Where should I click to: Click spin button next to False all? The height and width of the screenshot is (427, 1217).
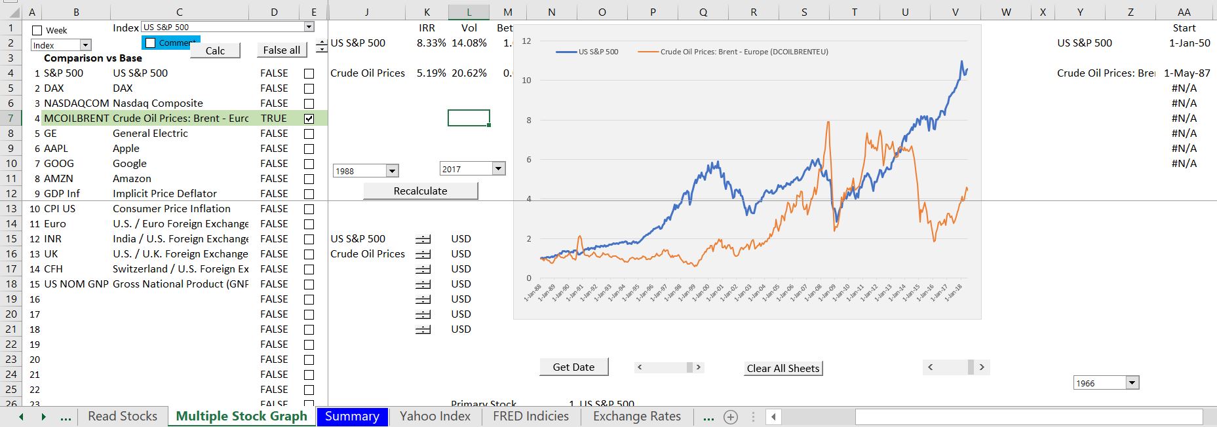pos(321,46)
